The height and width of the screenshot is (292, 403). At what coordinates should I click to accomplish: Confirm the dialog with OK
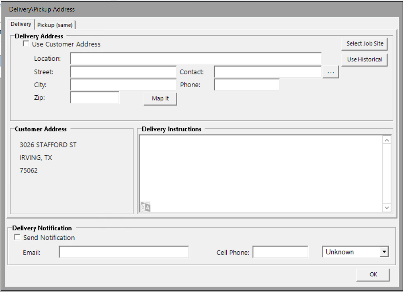click(x=373, y=274)
